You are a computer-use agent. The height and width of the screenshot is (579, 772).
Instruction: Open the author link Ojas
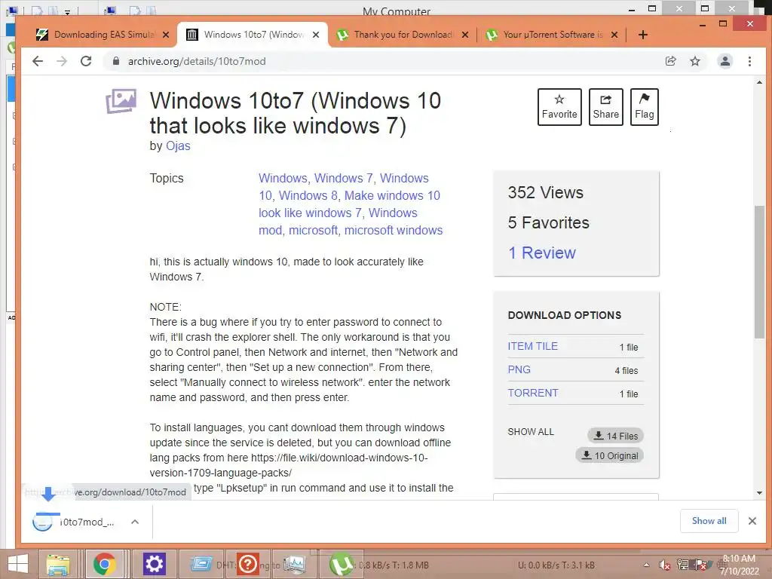tap(178, 146)
